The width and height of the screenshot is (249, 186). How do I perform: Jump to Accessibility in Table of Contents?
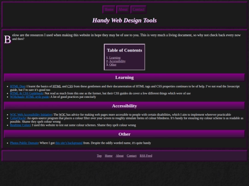point(117,61)
